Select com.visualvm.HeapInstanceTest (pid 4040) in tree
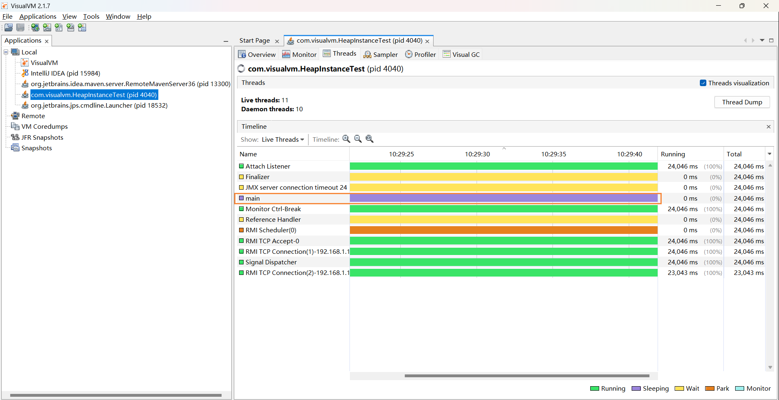779x400 pixels. (94, 95)
